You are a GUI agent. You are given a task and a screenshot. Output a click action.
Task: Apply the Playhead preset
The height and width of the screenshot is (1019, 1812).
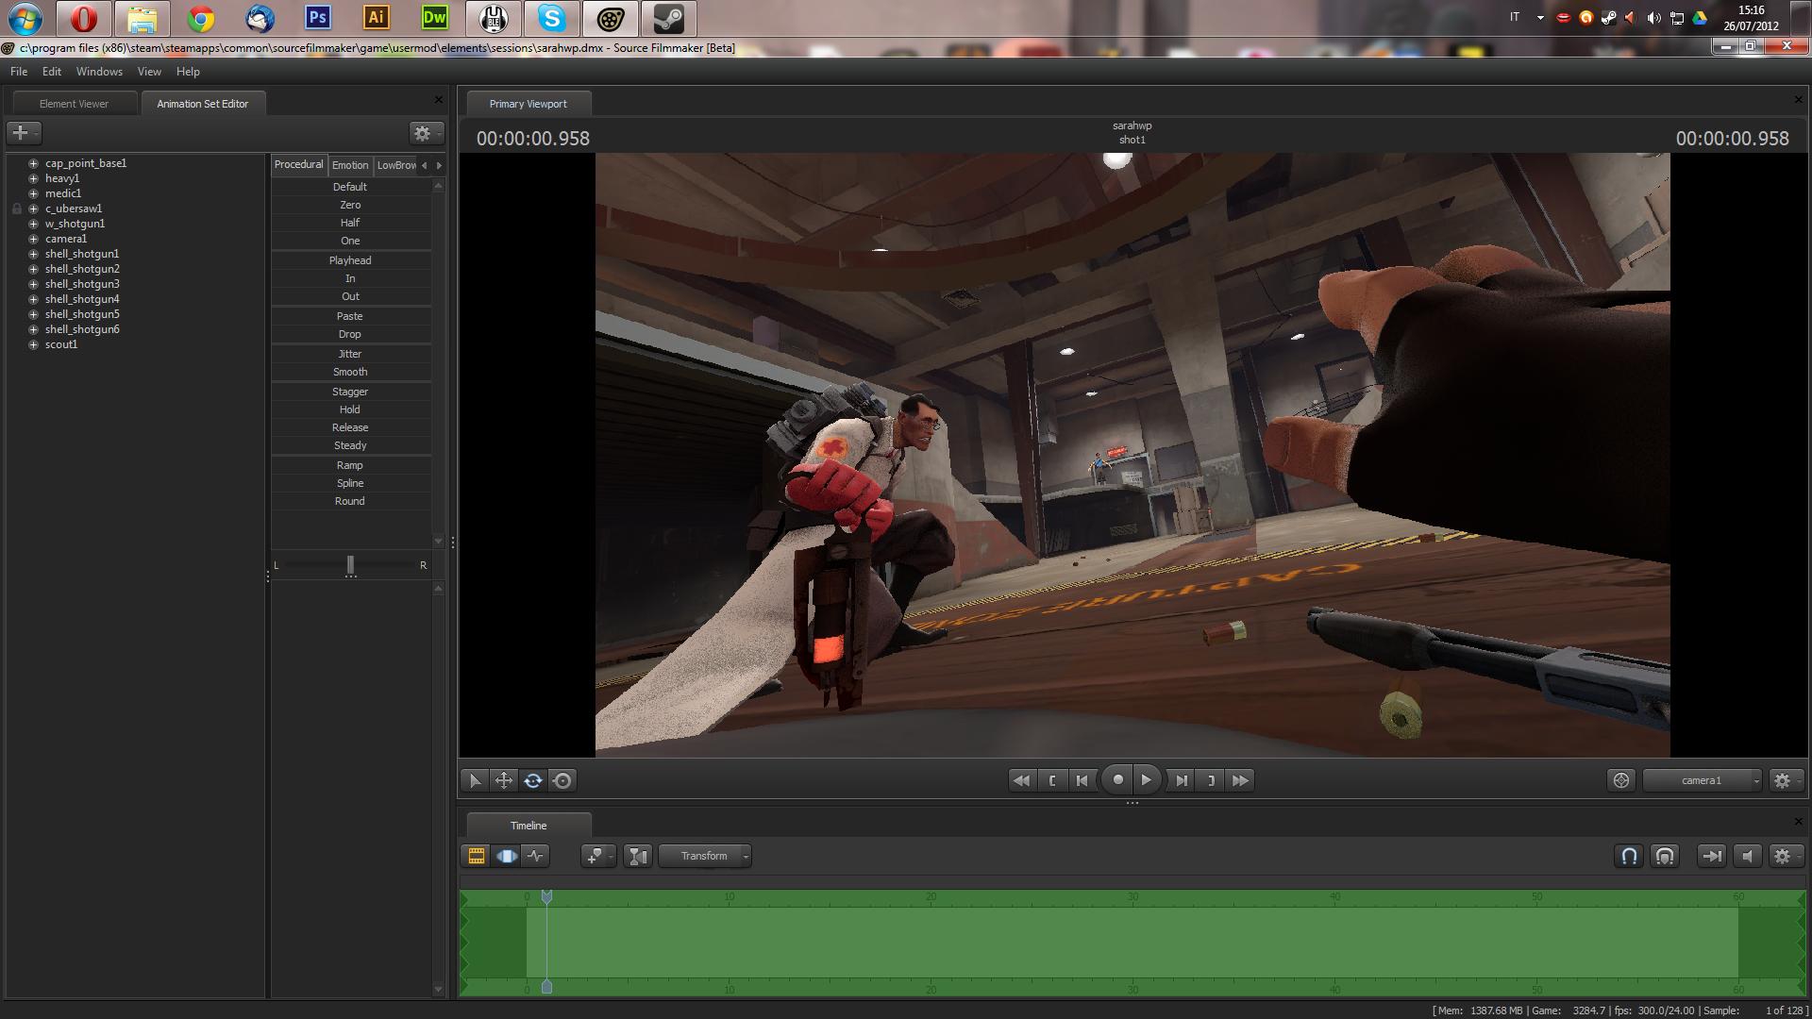coord(351,260)
